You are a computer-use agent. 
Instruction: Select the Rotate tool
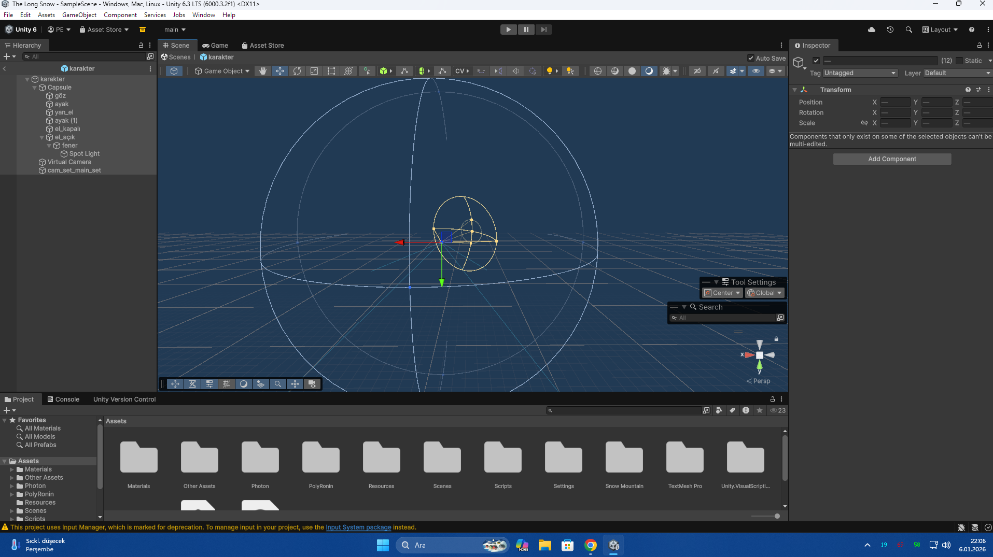pos(297,71)
